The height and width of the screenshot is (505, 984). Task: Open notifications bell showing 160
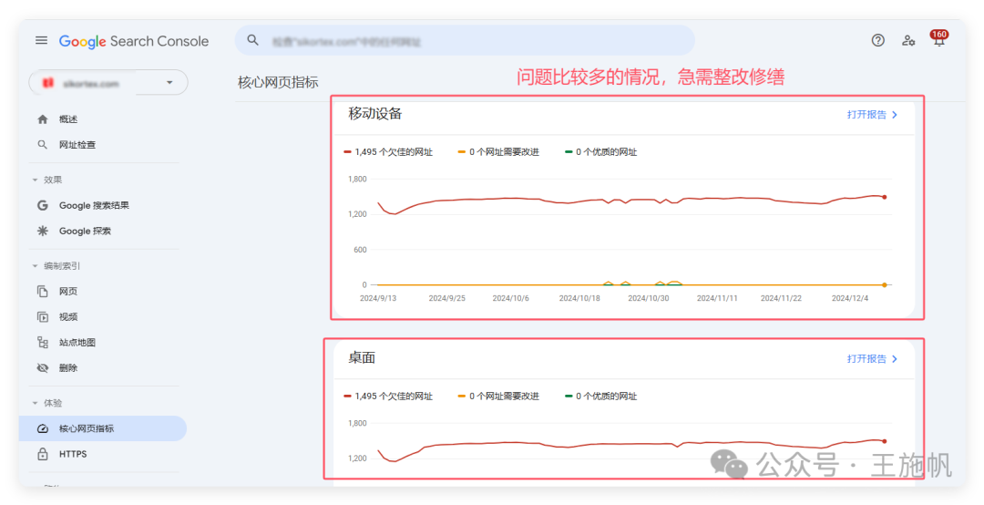938,39
